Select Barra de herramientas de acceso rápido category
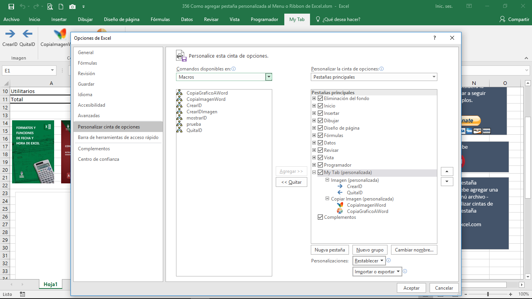This screenshot has width=532, height=299. [x=118, y=137]
